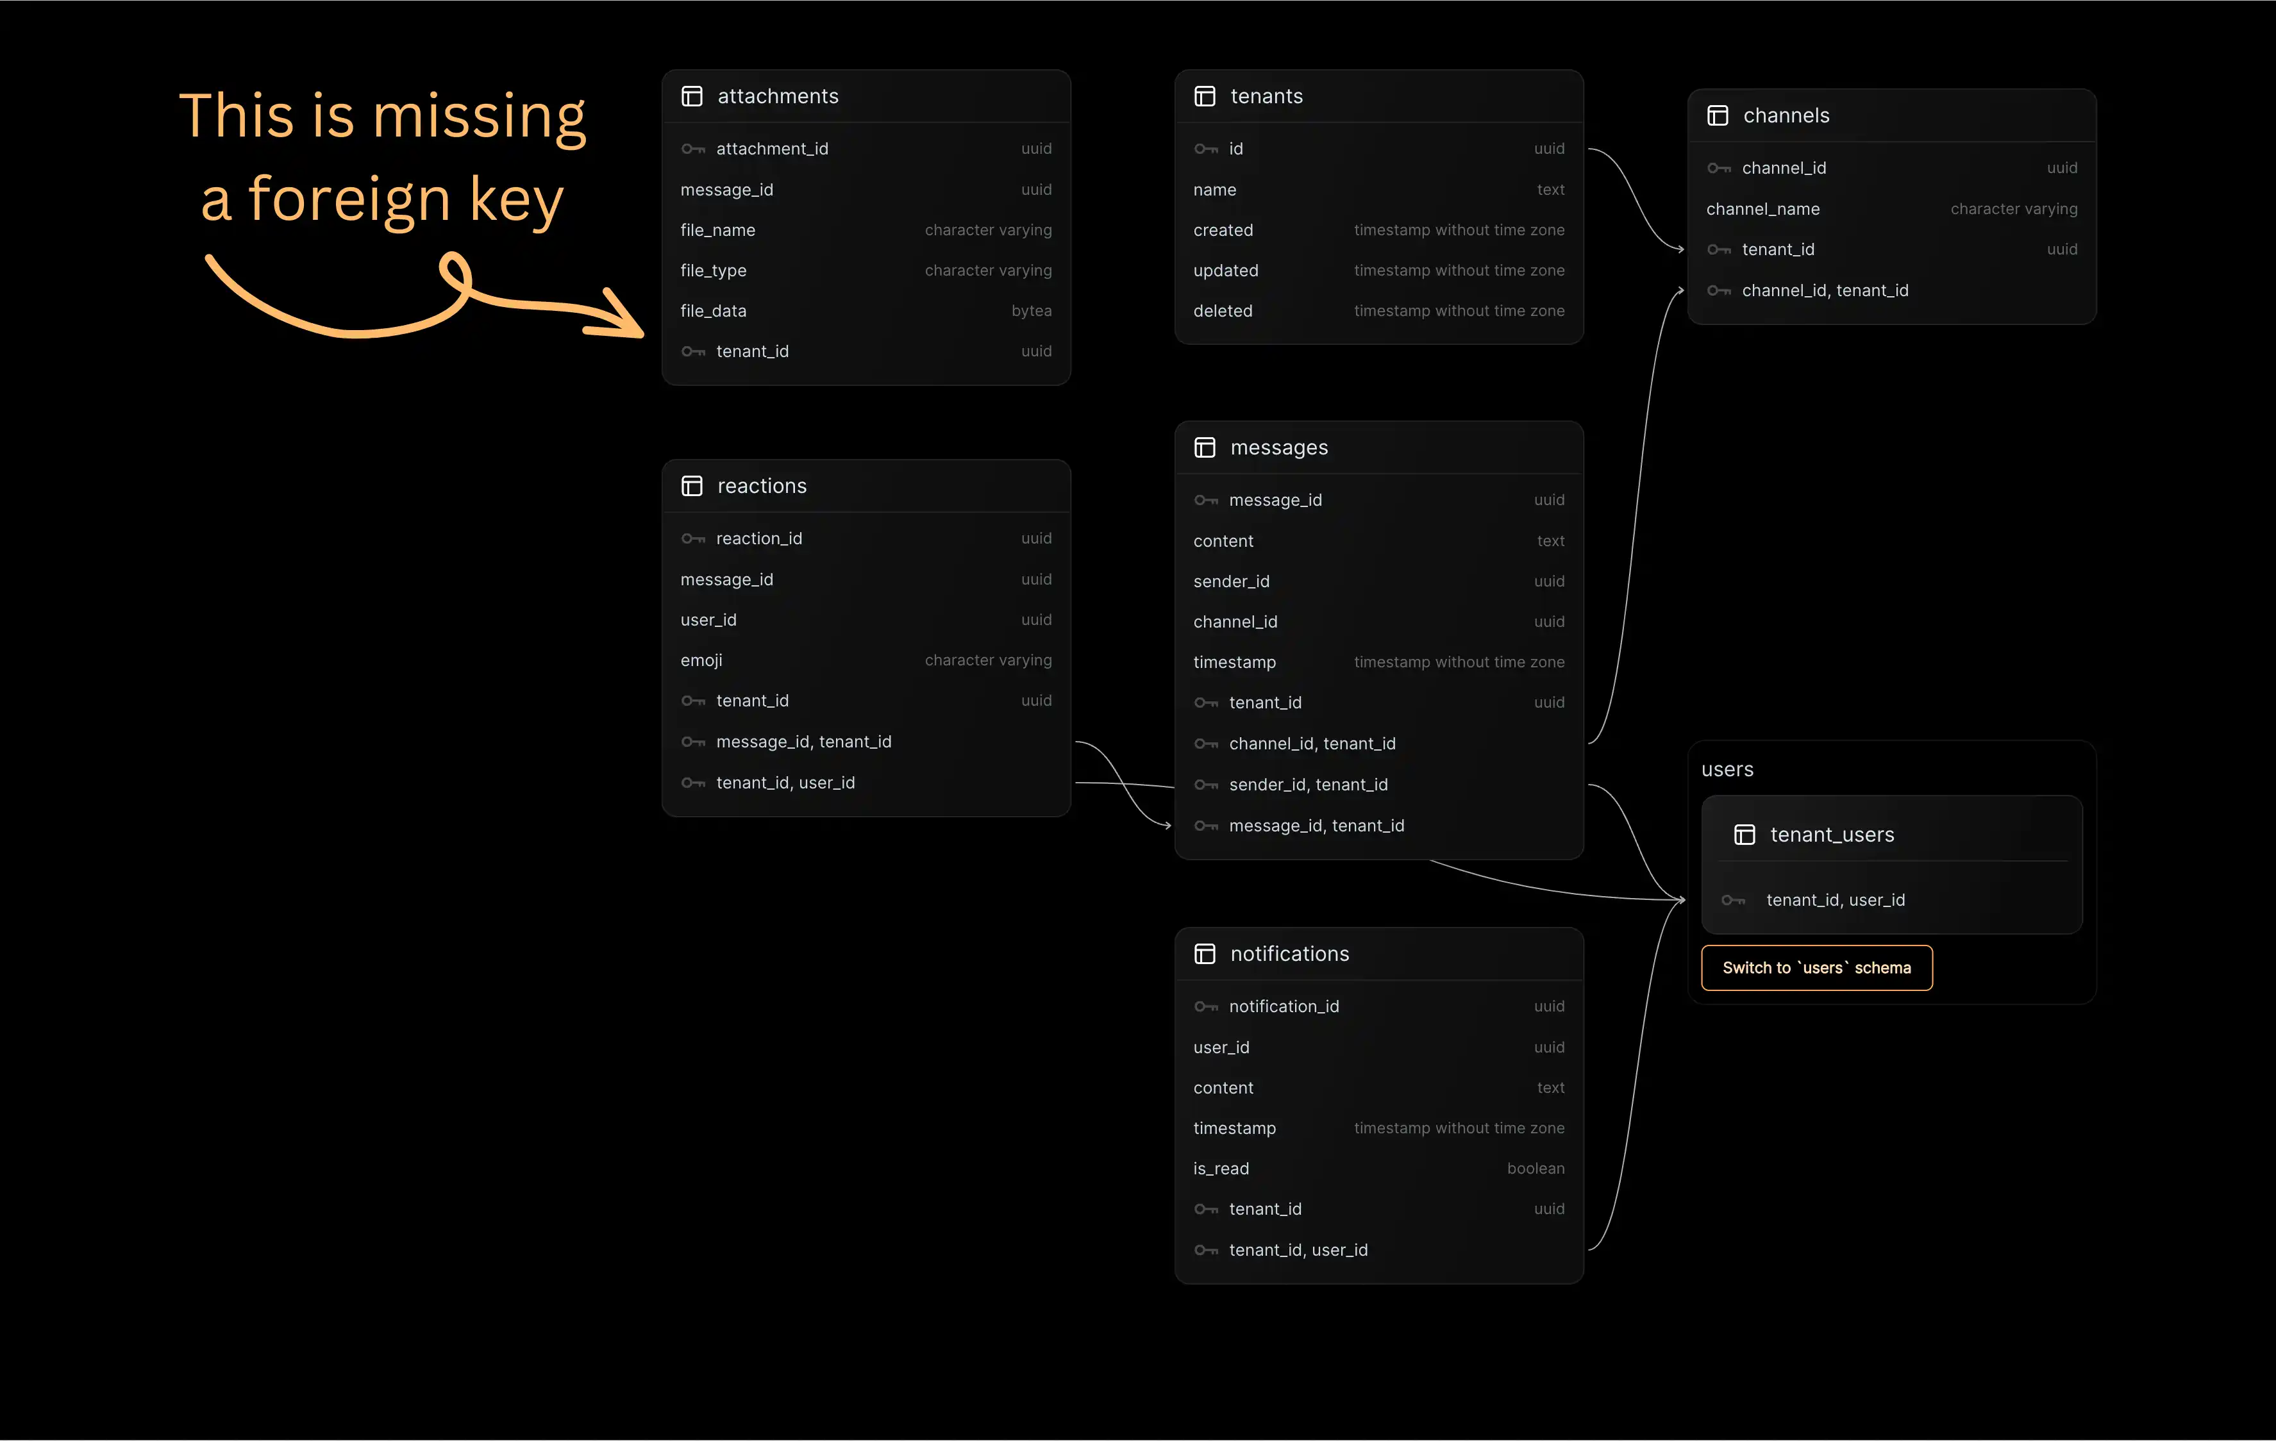This screenshot has width=2276, height=1441.
Task: Click the tenants table header icon
Action: 1204,96
